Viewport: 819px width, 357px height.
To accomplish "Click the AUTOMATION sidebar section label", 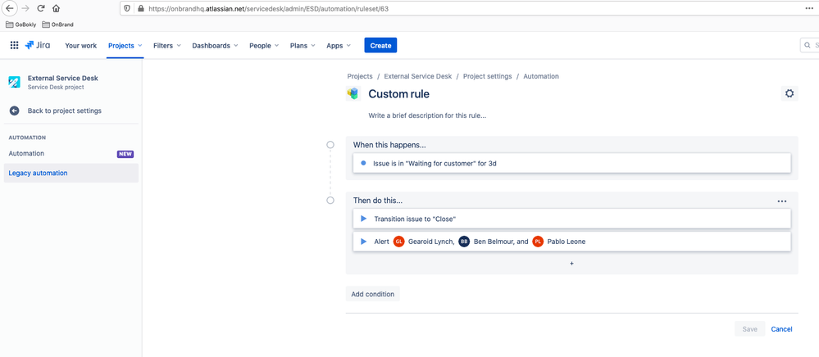I will point(27,138).
